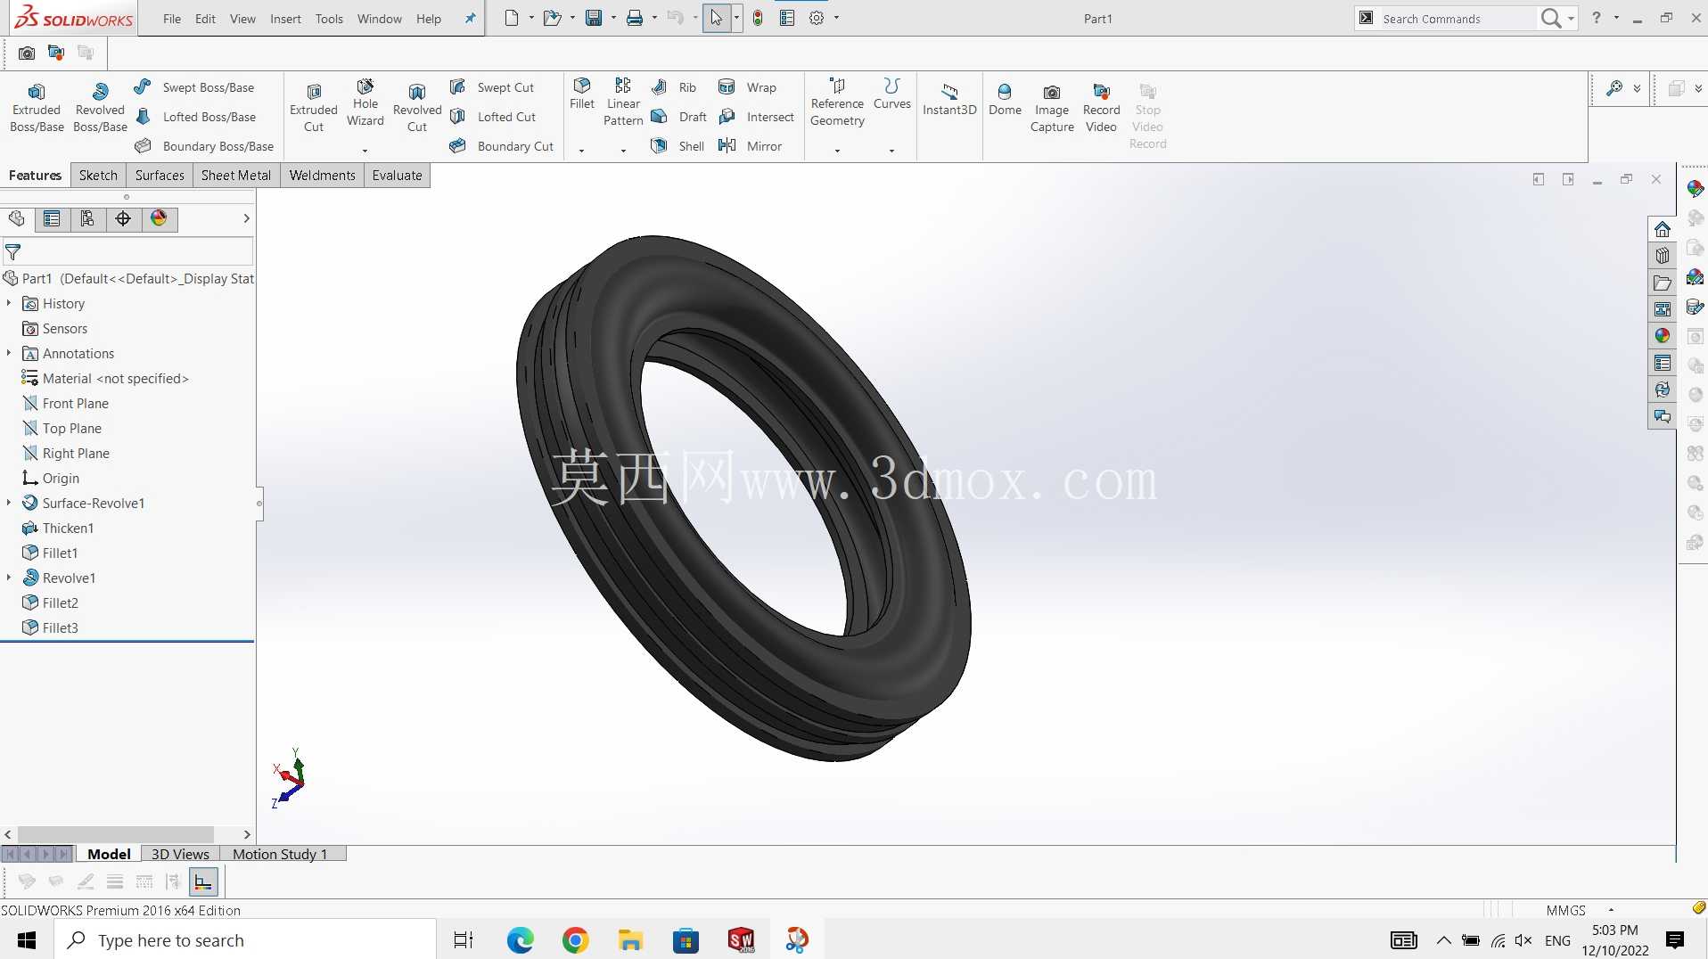Screen dimensions: 1708x959
Task: Select the Fillet3 feature
Action: pyautogui.click(x=51, y=628)
